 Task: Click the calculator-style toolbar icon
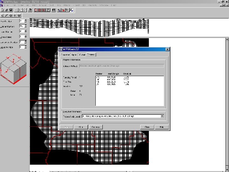pyautogui.click(x=54, y=10)
